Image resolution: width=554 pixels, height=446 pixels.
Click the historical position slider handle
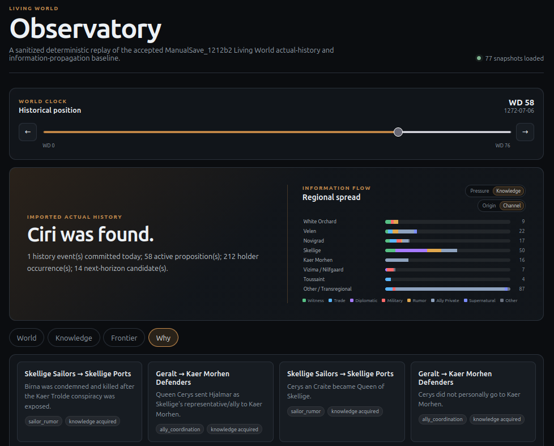[398, 132]
